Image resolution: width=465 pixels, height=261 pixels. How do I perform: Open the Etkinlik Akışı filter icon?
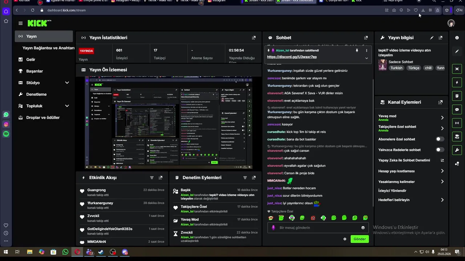(x=152, y=178)
